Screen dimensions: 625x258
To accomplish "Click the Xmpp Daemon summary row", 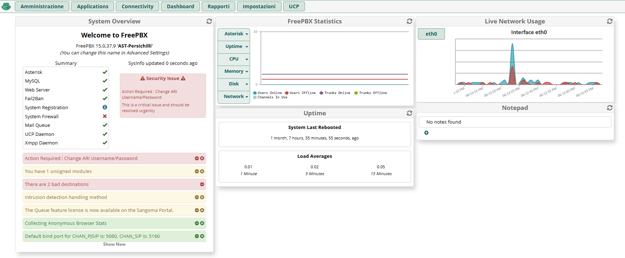I will click(x=66, y=143).
